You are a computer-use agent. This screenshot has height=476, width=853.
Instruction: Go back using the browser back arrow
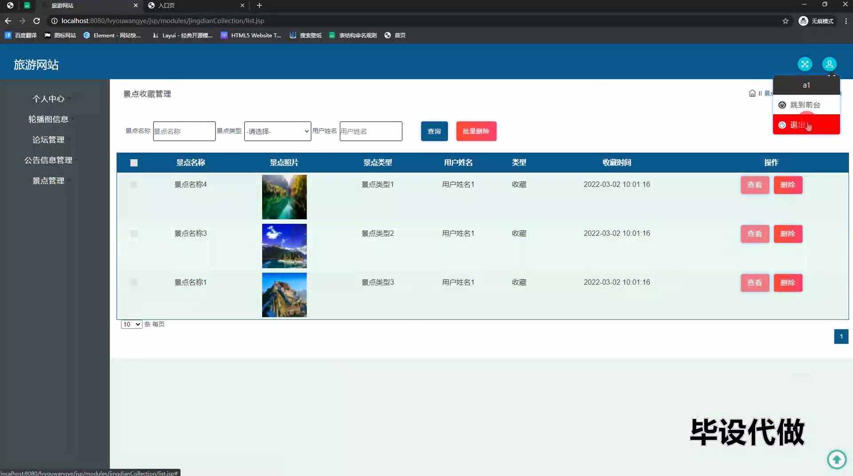(x=8, y=21)
